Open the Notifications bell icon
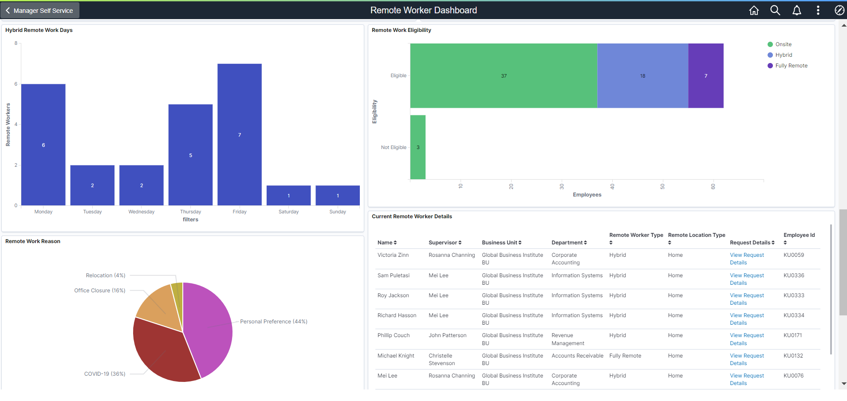Screen dimensions: 847x401 pos(797,10)
